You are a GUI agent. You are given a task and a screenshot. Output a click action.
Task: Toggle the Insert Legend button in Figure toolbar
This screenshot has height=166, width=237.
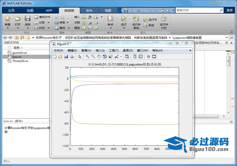tap(141, 57)
